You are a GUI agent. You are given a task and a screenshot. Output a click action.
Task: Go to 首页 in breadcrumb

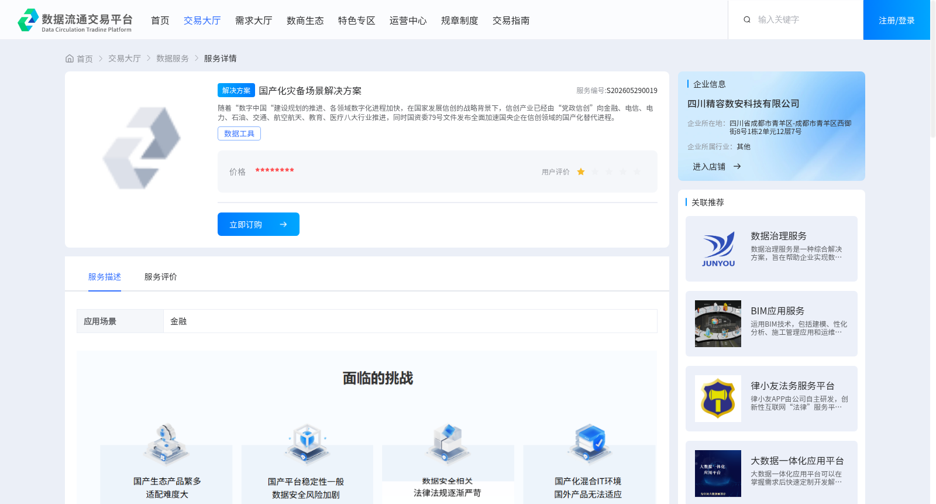(x=85, y=59)
